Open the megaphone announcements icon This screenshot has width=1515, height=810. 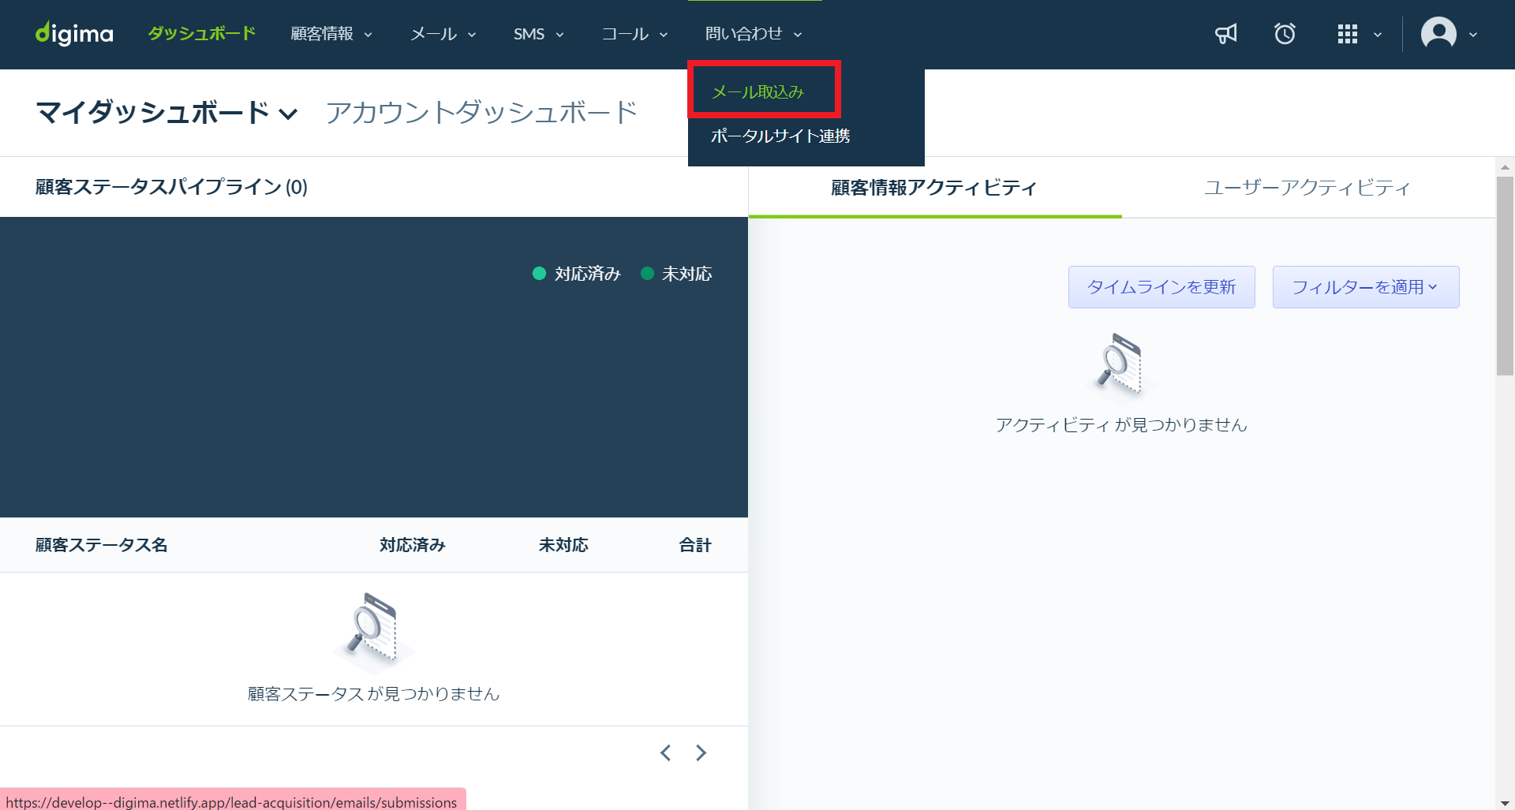pos(1225,34)
